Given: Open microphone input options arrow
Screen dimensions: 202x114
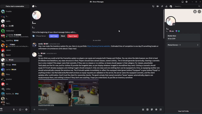Looking at the screenshot, I should 16,110.
